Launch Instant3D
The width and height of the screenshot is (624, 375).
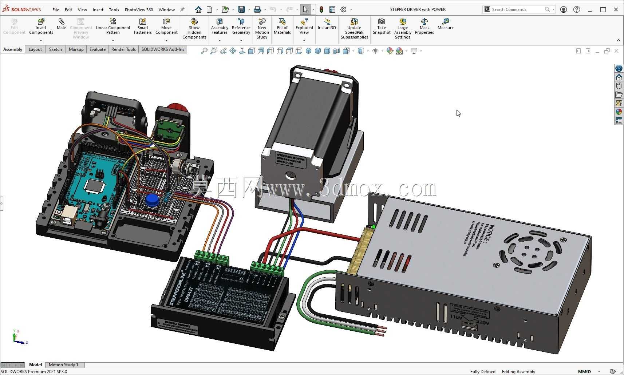click(327, 24)
